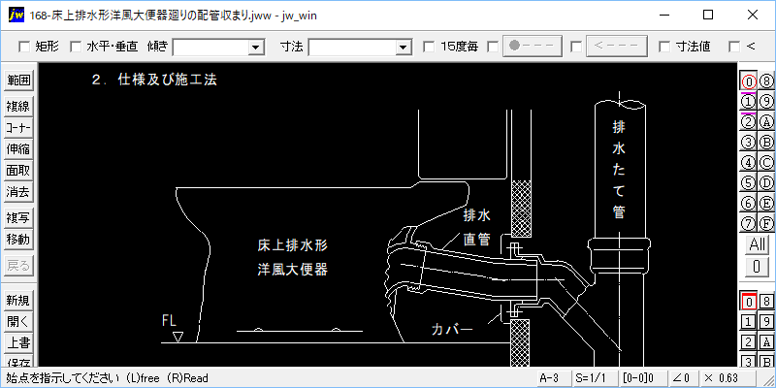Select the 複写 (copy) tool
The image size is (776, 388).
coord(17,217)
